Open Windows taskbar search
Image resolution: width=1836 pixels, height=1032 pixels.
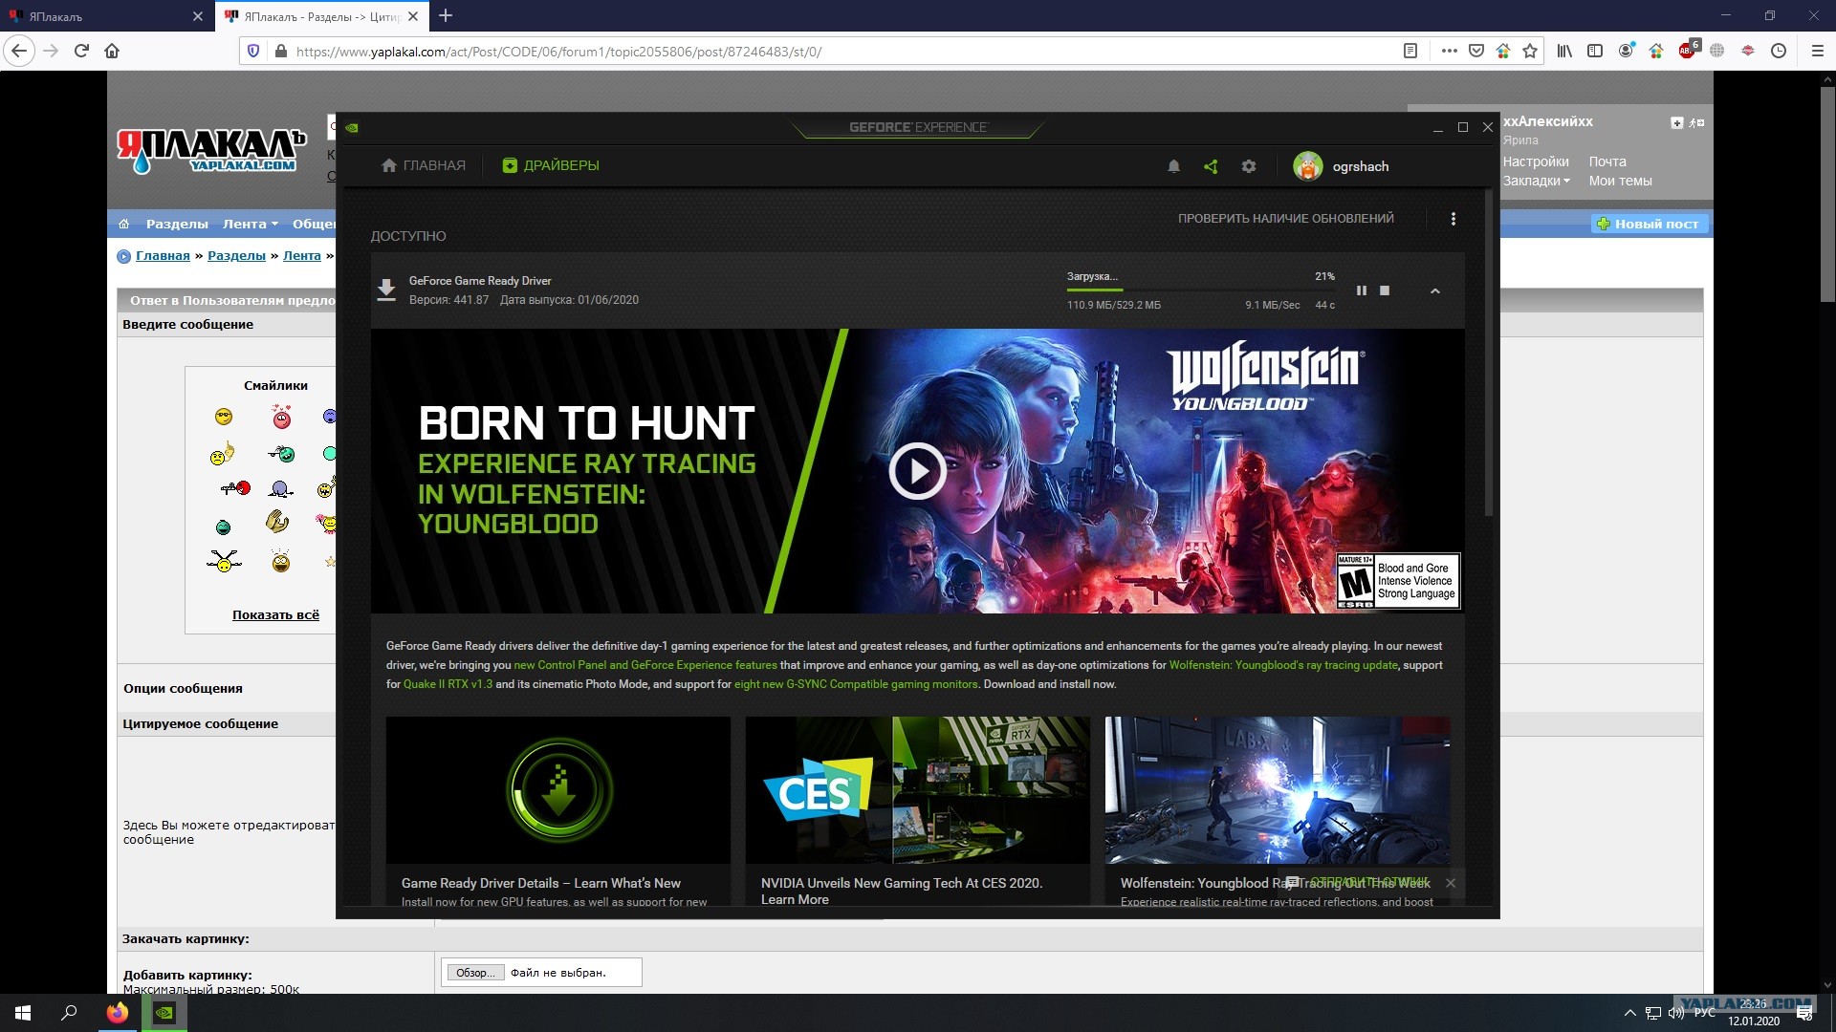(x=69, y=1013)
